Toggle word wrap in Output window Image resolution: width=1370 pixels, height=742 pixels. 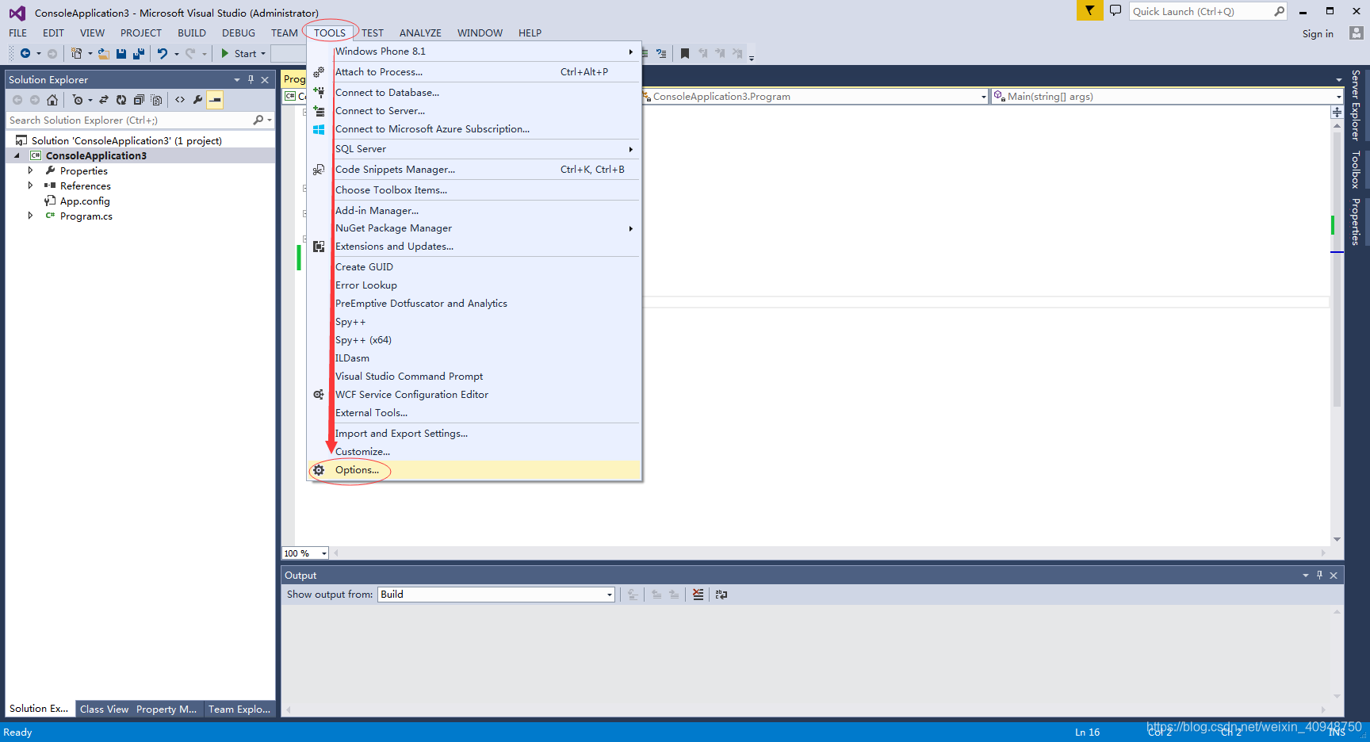point(721,594)
